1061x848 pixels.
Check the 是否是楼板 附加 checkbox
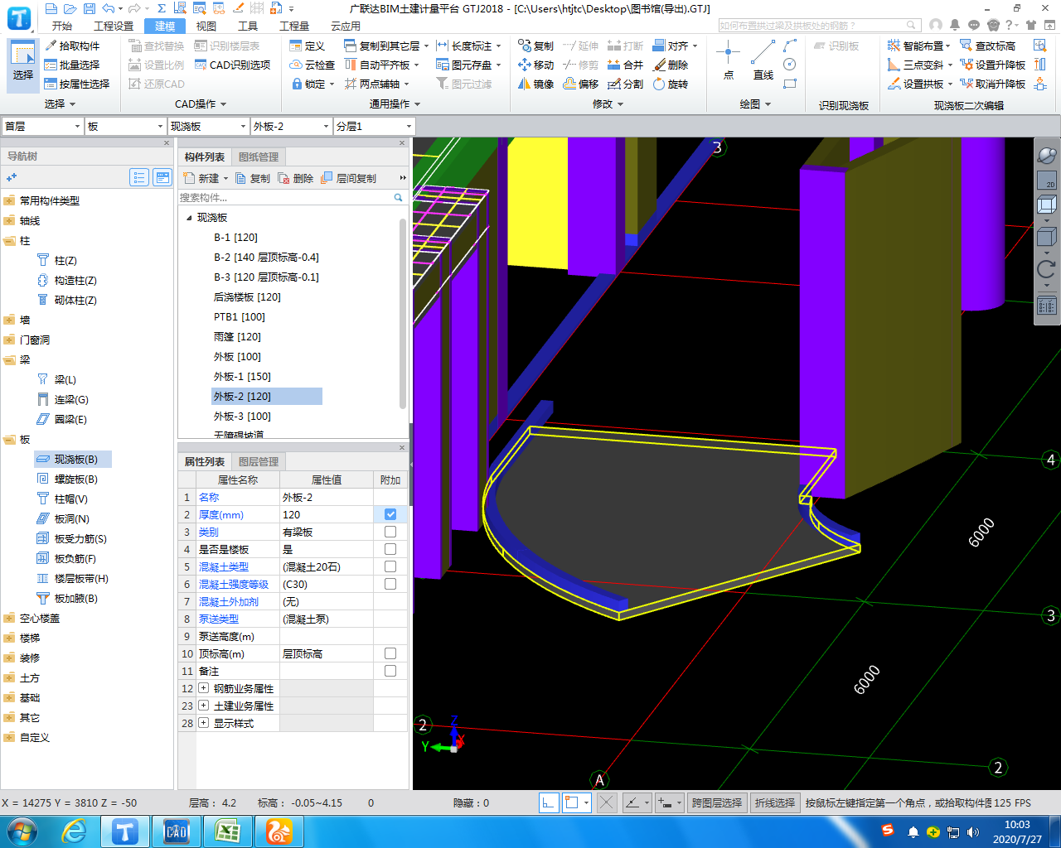pyautogui.click(x=390, y=549)
